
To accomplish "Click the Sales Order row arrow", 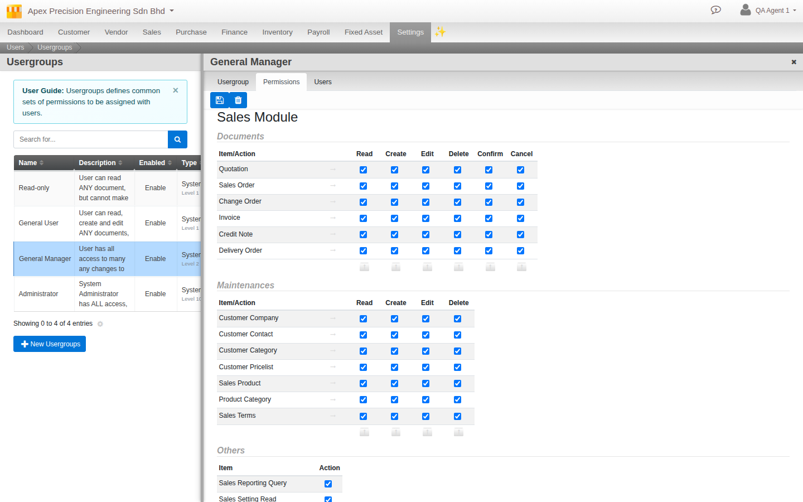I will point(333,185).
